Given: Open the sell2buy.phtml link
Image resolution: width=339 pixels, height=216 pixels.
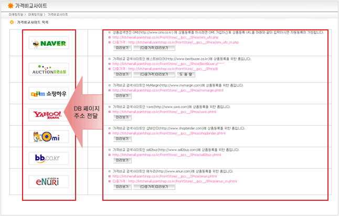Looking at the screenshot, I should 167,155.
